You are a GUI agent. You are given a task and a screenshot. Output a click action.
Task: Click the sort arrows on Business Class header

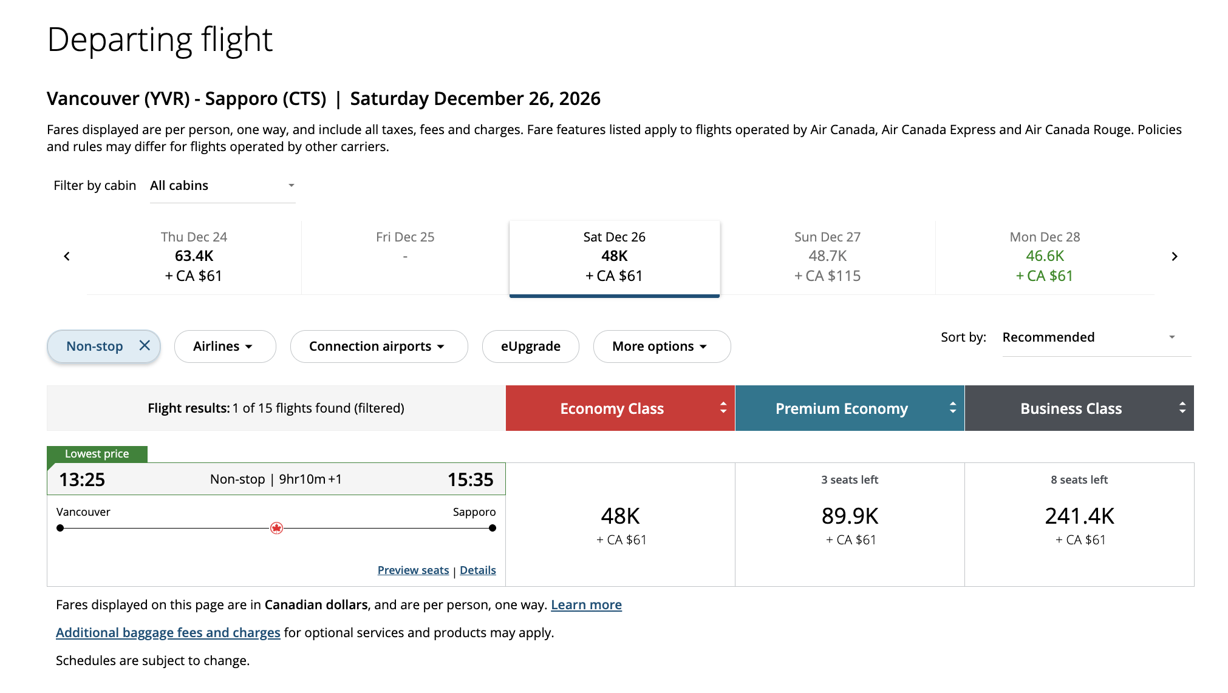click(1181, 408)
